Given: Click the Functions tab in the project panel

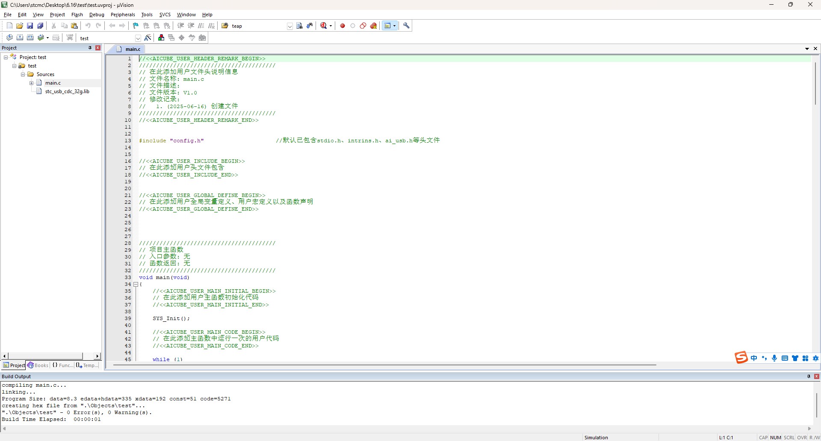Looking at the screenshot, I should click(63, 365).
